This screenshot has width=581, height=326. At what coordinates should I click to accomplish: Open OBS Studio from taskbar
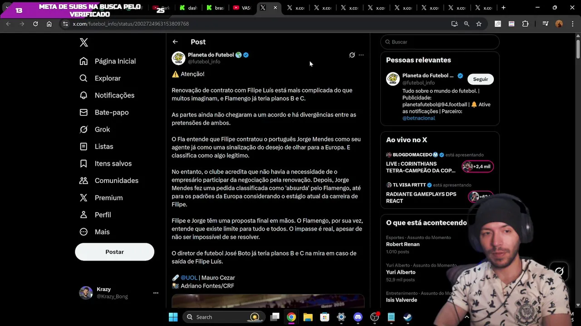pyautogui.click(x=374, y=317)
